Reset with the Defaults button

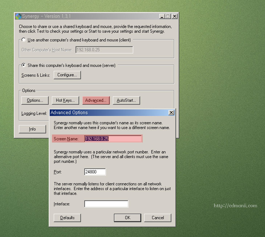[x=67, y=218]
